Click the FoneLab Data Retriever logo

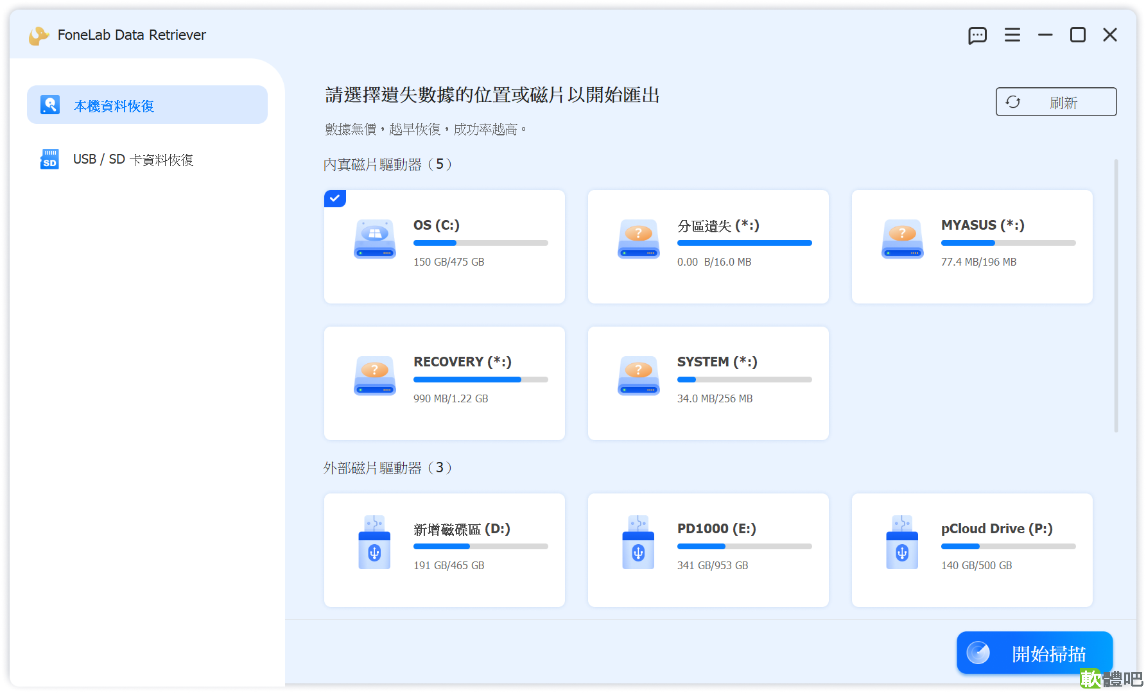click(x=39, y=35)
